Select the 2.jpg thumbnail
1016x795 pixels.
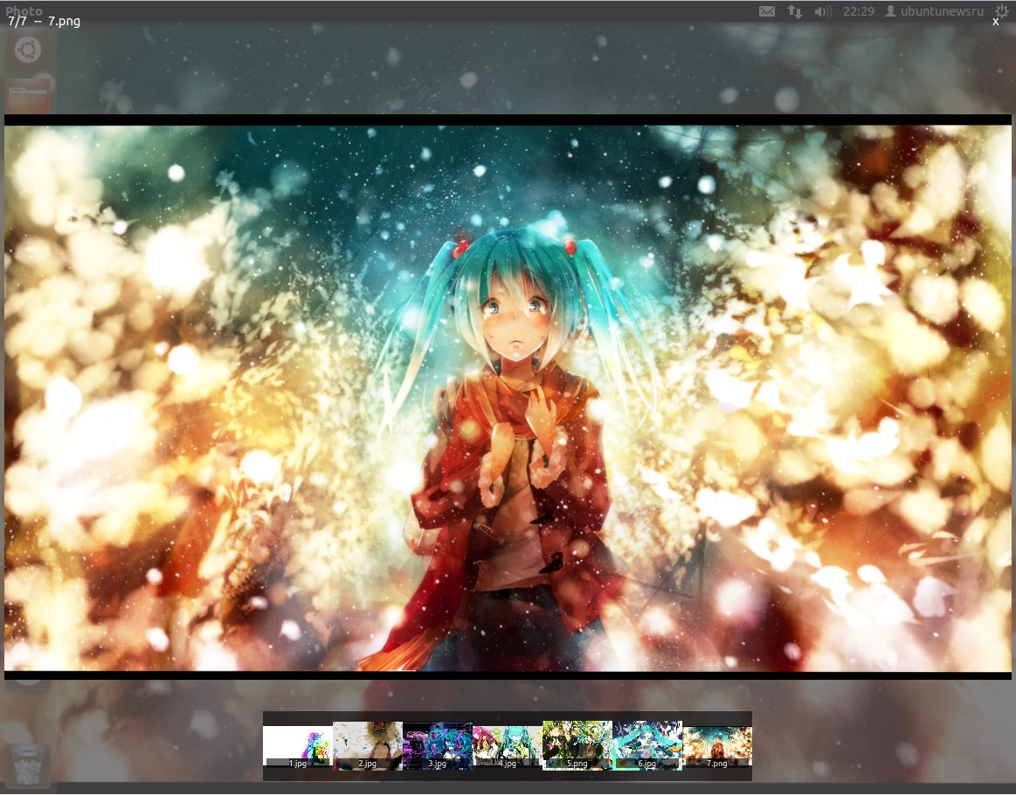[x=368, y=745]
